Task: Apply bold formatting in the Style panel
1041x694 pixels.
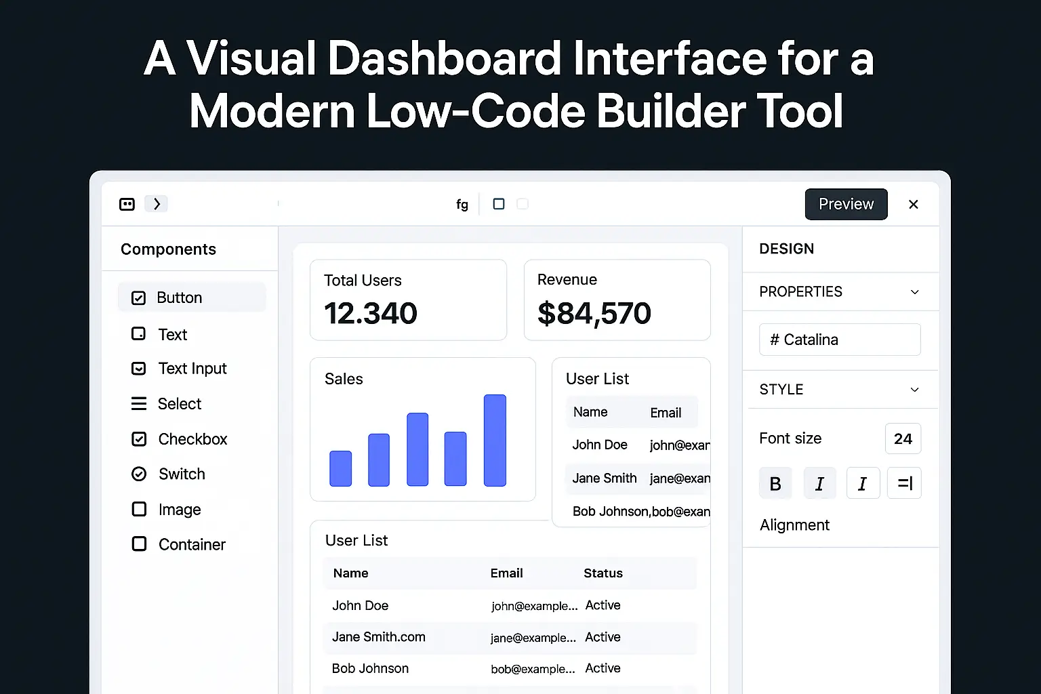Action: pos(775,483)
